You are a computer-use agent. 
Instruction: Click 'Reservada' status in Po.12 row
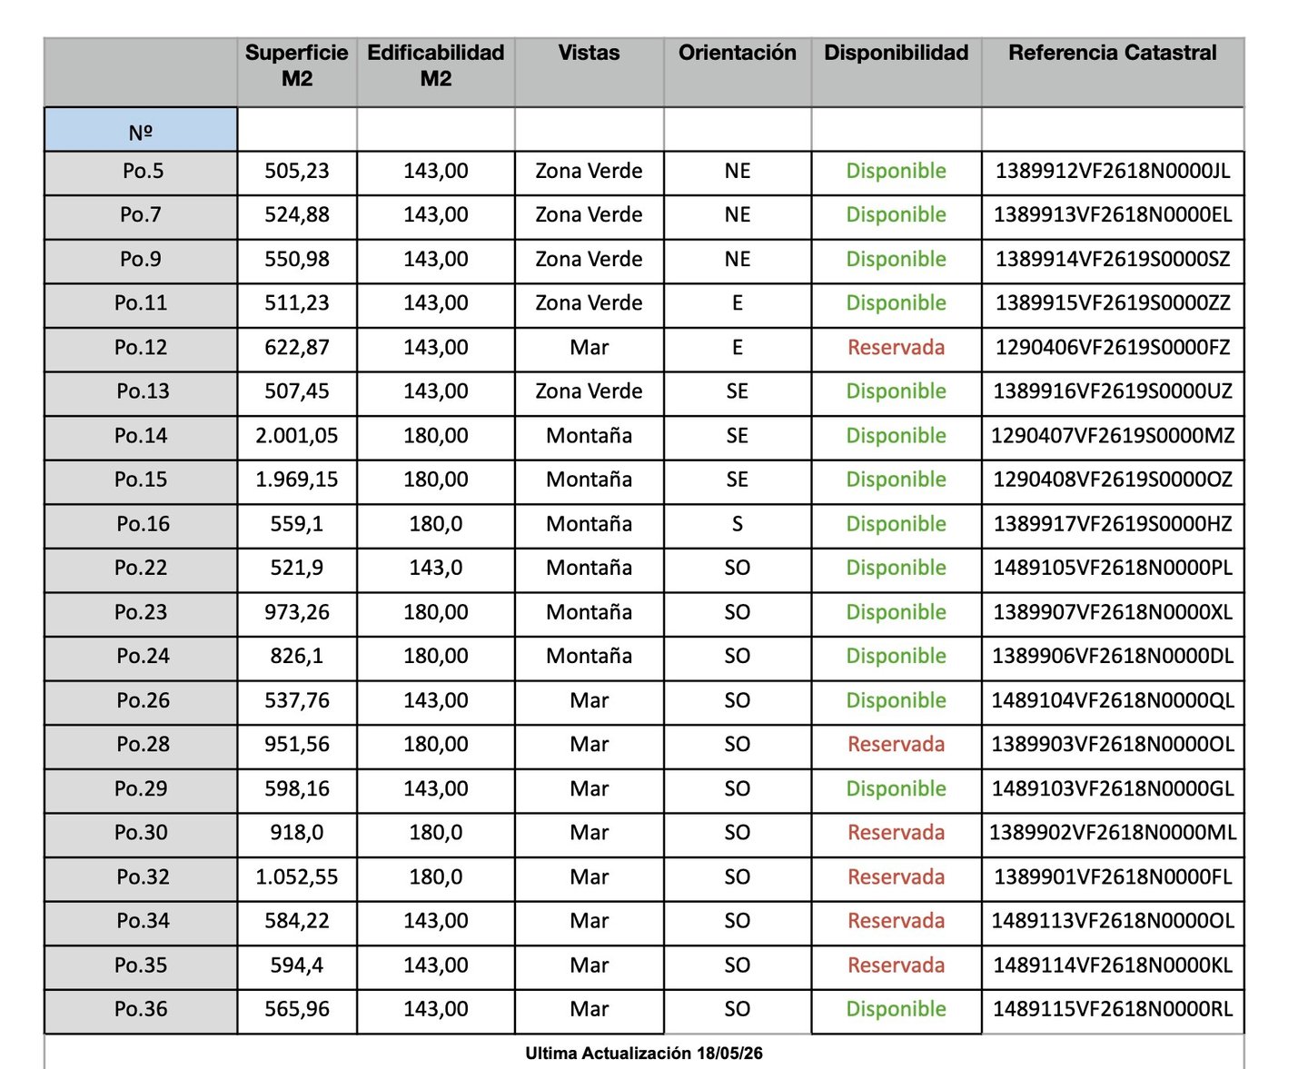click(x=897, y=347)
